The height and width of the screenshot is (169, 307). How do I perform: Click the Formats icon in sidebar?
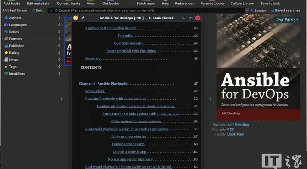tap(6, 39)
